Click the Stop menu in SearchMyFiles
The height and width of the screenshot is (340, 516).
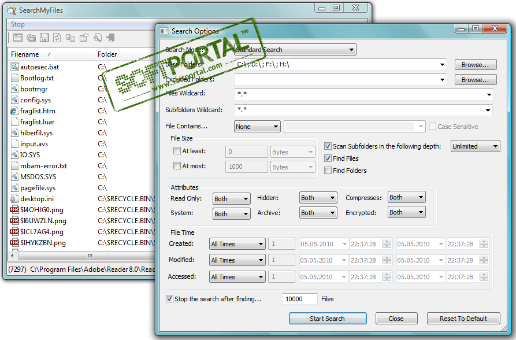coord(17,24)
